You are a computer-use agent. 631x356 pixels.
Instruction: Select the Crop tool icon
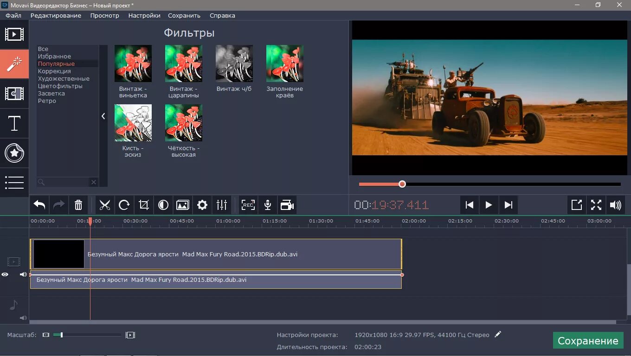[x=144, y=205]
